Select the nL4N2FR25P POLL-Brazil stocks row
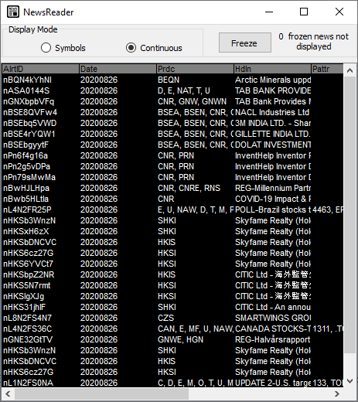358x402 pixels. coord(172,210)
